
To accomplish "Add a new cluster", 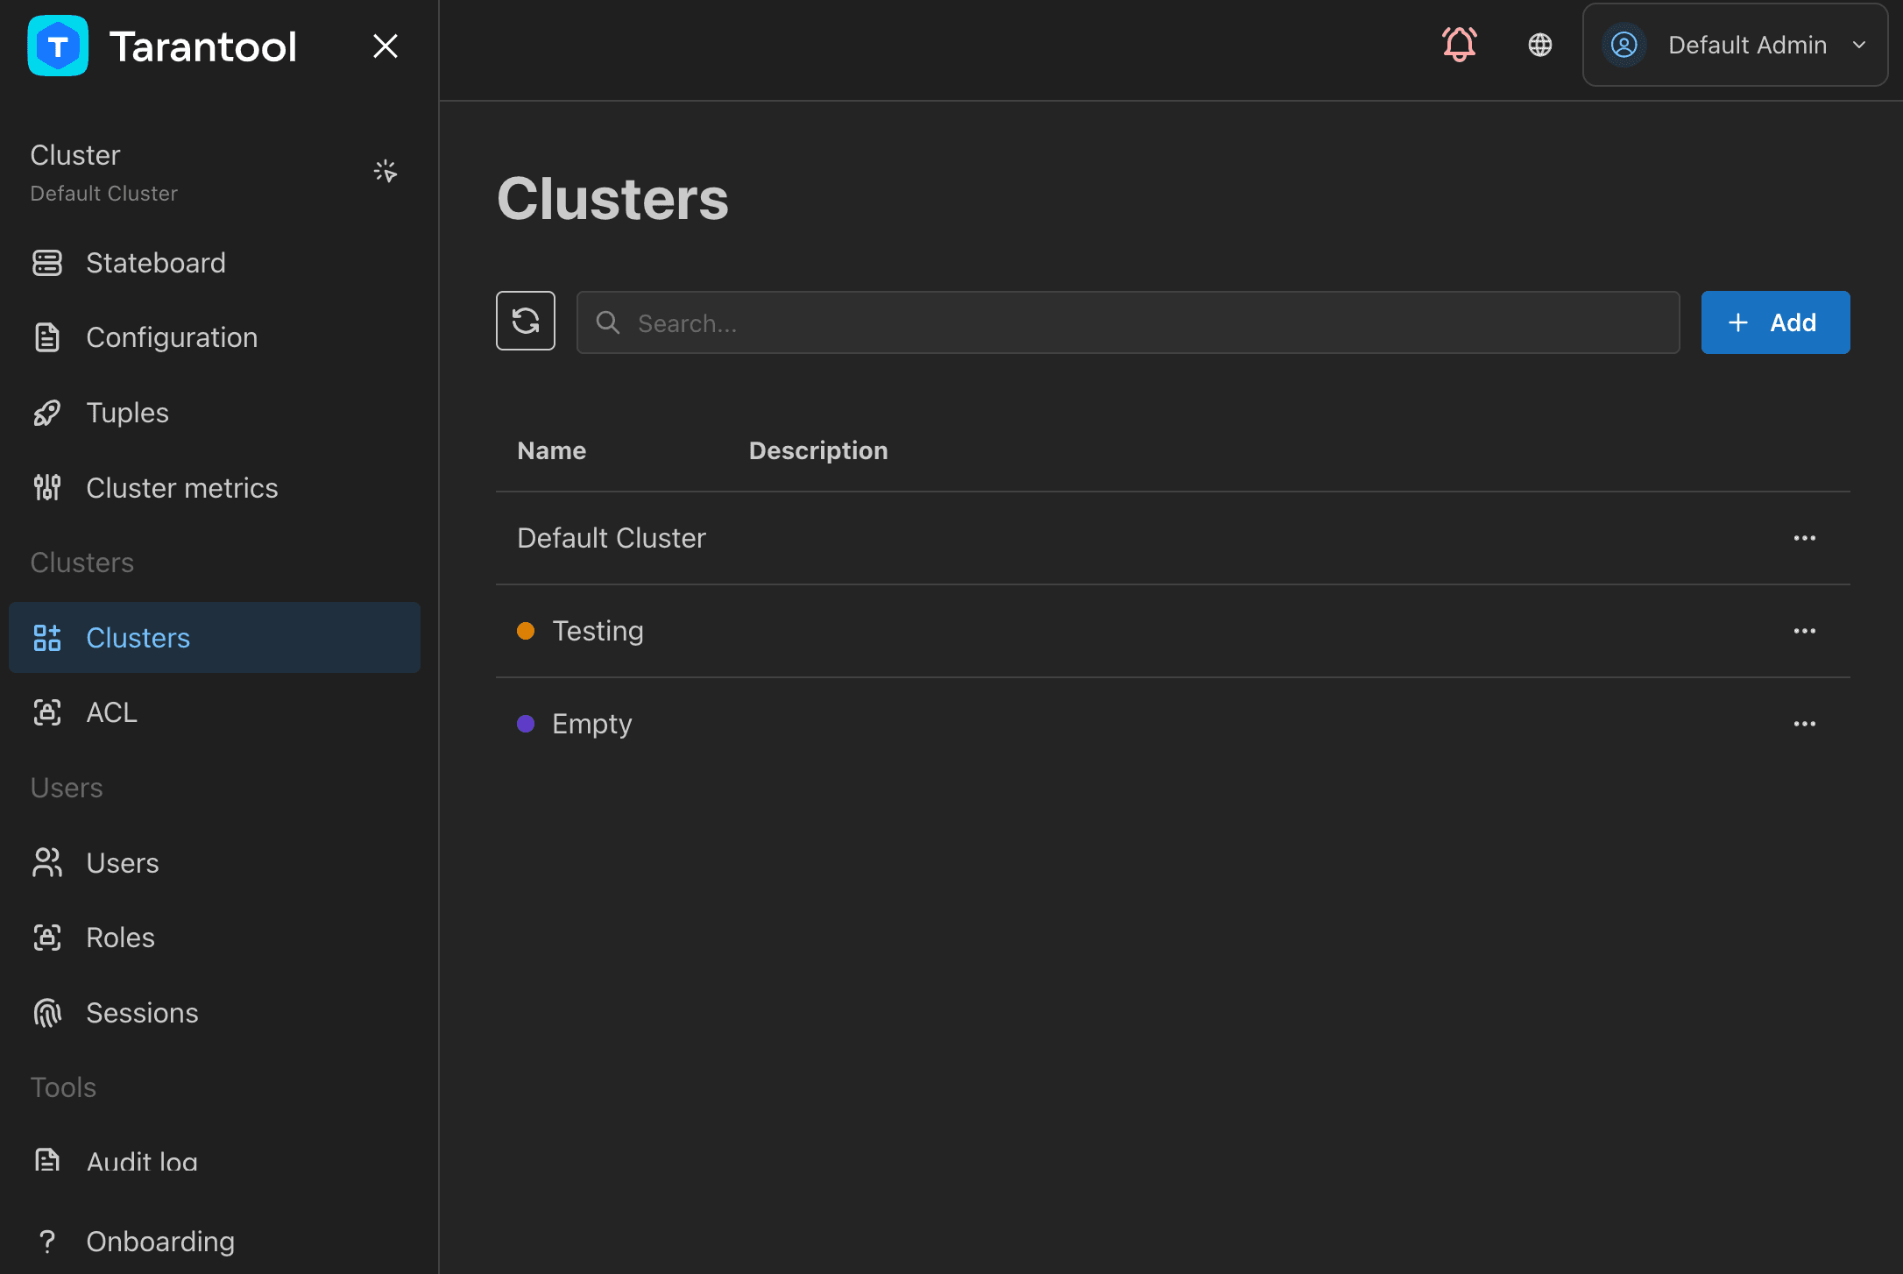I will [1775, 322].
